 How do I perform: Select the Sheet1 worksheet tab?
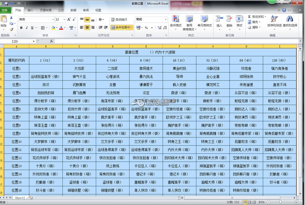pos(20,198)
